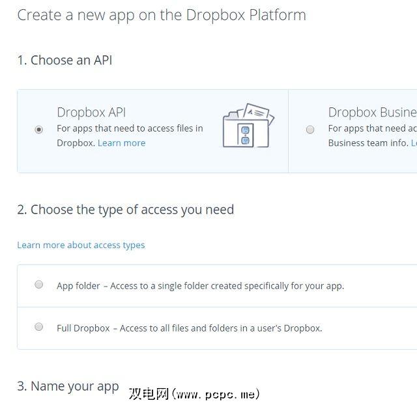Click the App folder description text
Screen dimensions: 417x409
[x=200, y=286]
